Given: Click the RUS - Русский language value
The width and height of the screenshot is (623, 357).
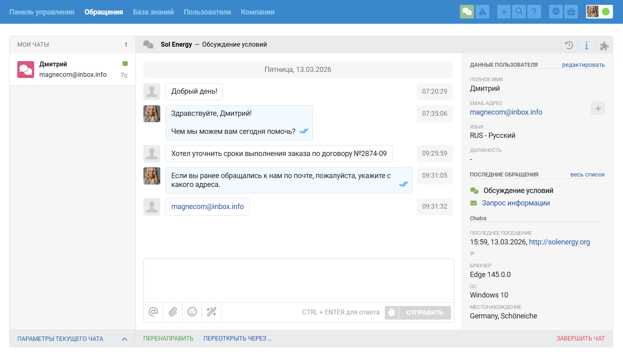Looking at the screenshot, I should tap(492, 135).
